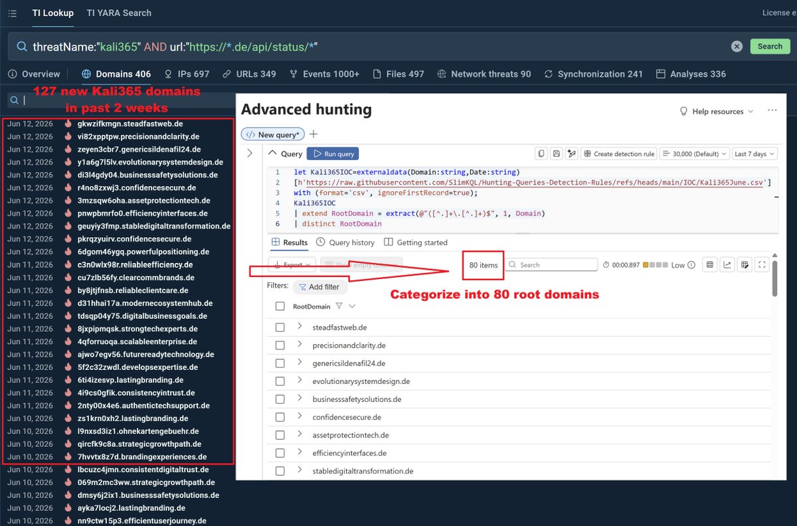Click flame icon beside 069m2mc3ww.strategicgrowthpath.de
Viewport: 797px width, 526px height.
tap(68, 482)
